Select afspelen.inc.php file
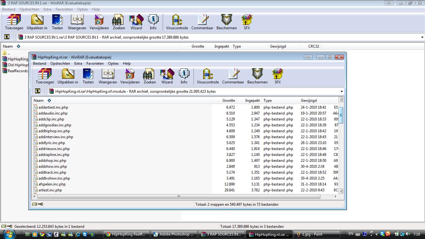This screenshot has height=239, width=425. tap(52, 184)
